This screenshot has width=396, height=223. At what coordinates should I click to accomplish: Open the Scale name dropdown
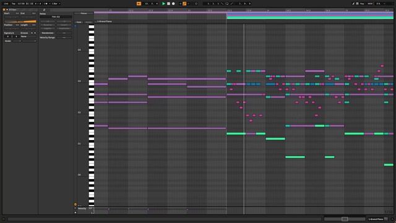tap(29, 41)
